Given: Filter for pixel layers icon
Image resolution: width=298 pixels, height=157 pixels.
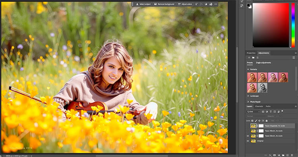Looking at the screenshot, I should pos(263,112).
